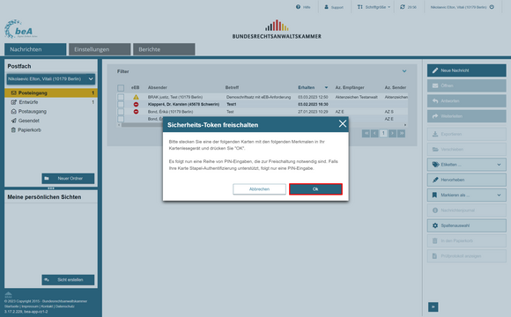The height and width of the screenshot is (317, 511).
Task: Click the Neue Nachricht pencil icon
Action: pos(435,70)
